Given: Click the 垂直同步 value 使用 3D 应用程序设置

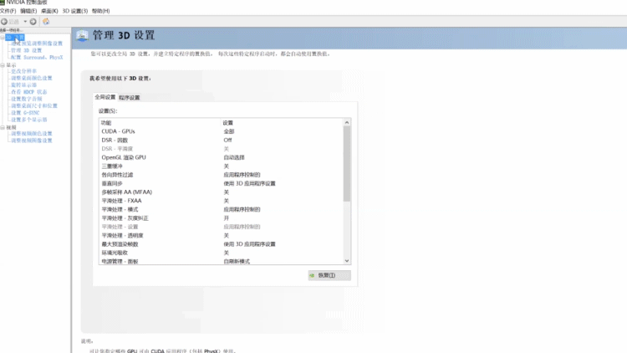Looking at the screenshot, I should (249, 183).
